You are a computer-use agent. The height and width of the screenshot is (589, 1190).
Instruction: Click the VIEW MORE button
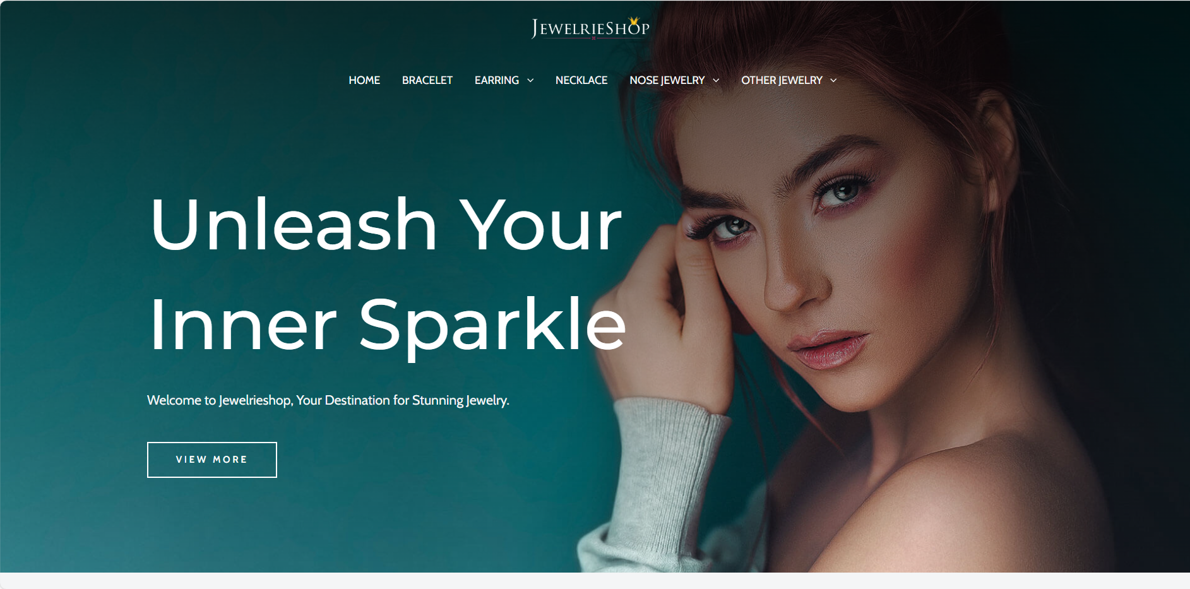[x=212, y=460]
